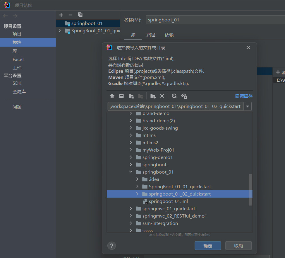Click the file tree vertical scrollbar
This screenshot has height=258, width=285.
pyautogui.click(x=250, y=189)
